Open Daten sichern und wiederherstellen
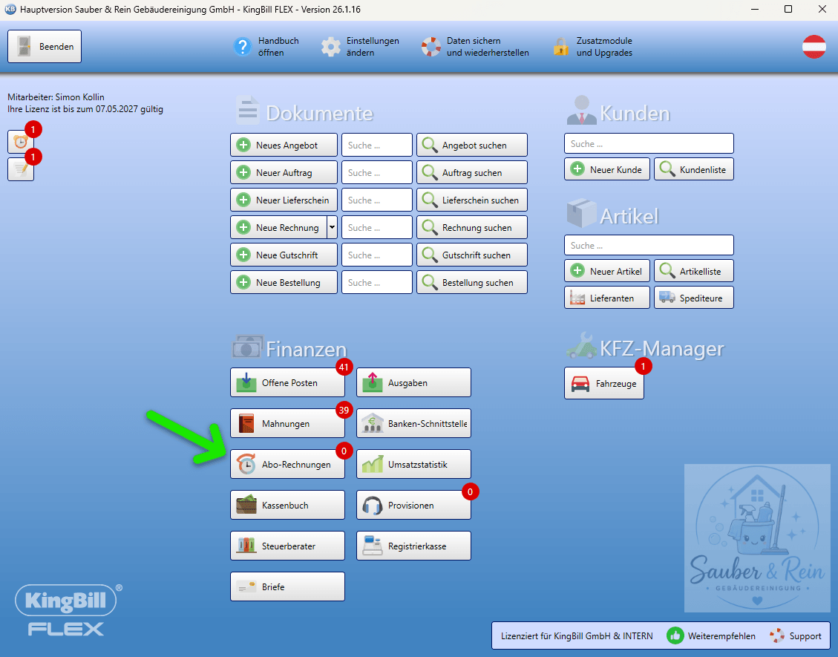The width and height of the screenshot is (838, 657). tap(475, 47)
